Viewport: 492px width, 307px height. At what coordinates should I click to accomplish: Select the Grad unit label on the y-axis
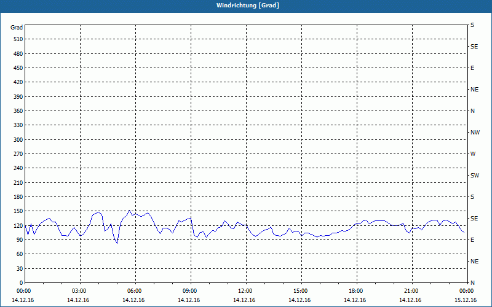(x=17, y=28)
